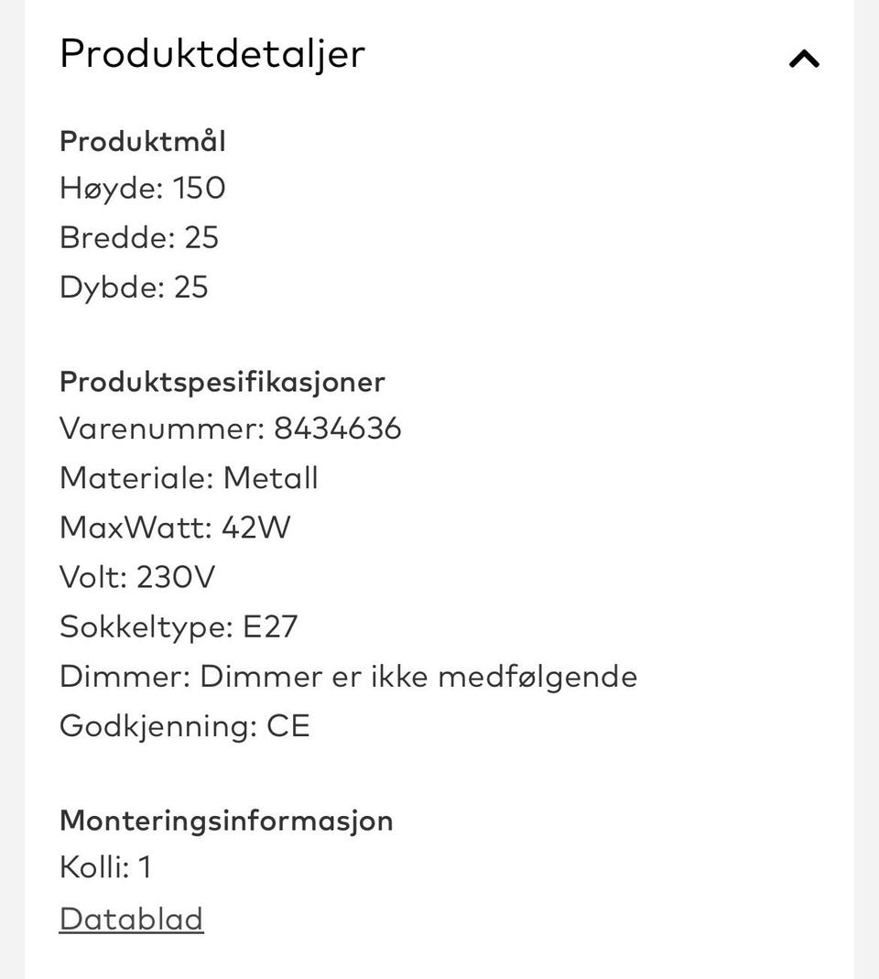Click the Produktdetaljer heading
This screenshot has height=979, width=879.
[x=212, y=54]
